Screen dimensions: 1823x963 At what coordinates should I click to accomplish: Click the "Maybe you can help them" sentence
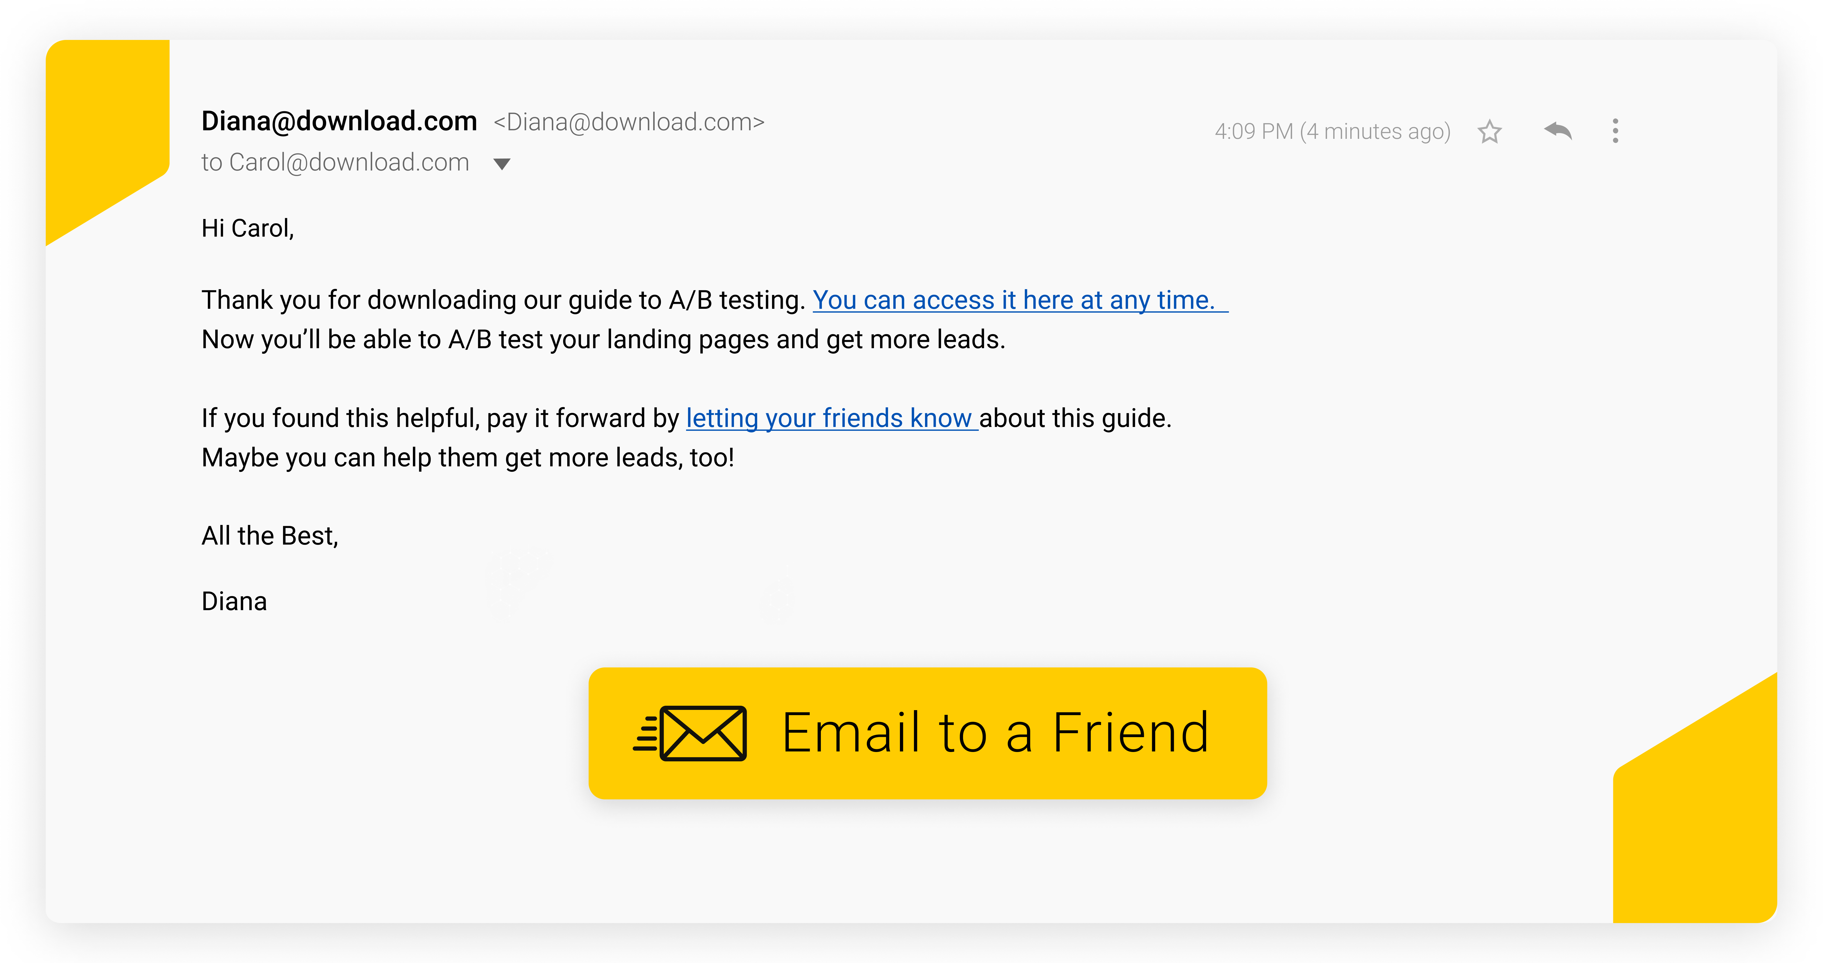click(x=467, y=458)
